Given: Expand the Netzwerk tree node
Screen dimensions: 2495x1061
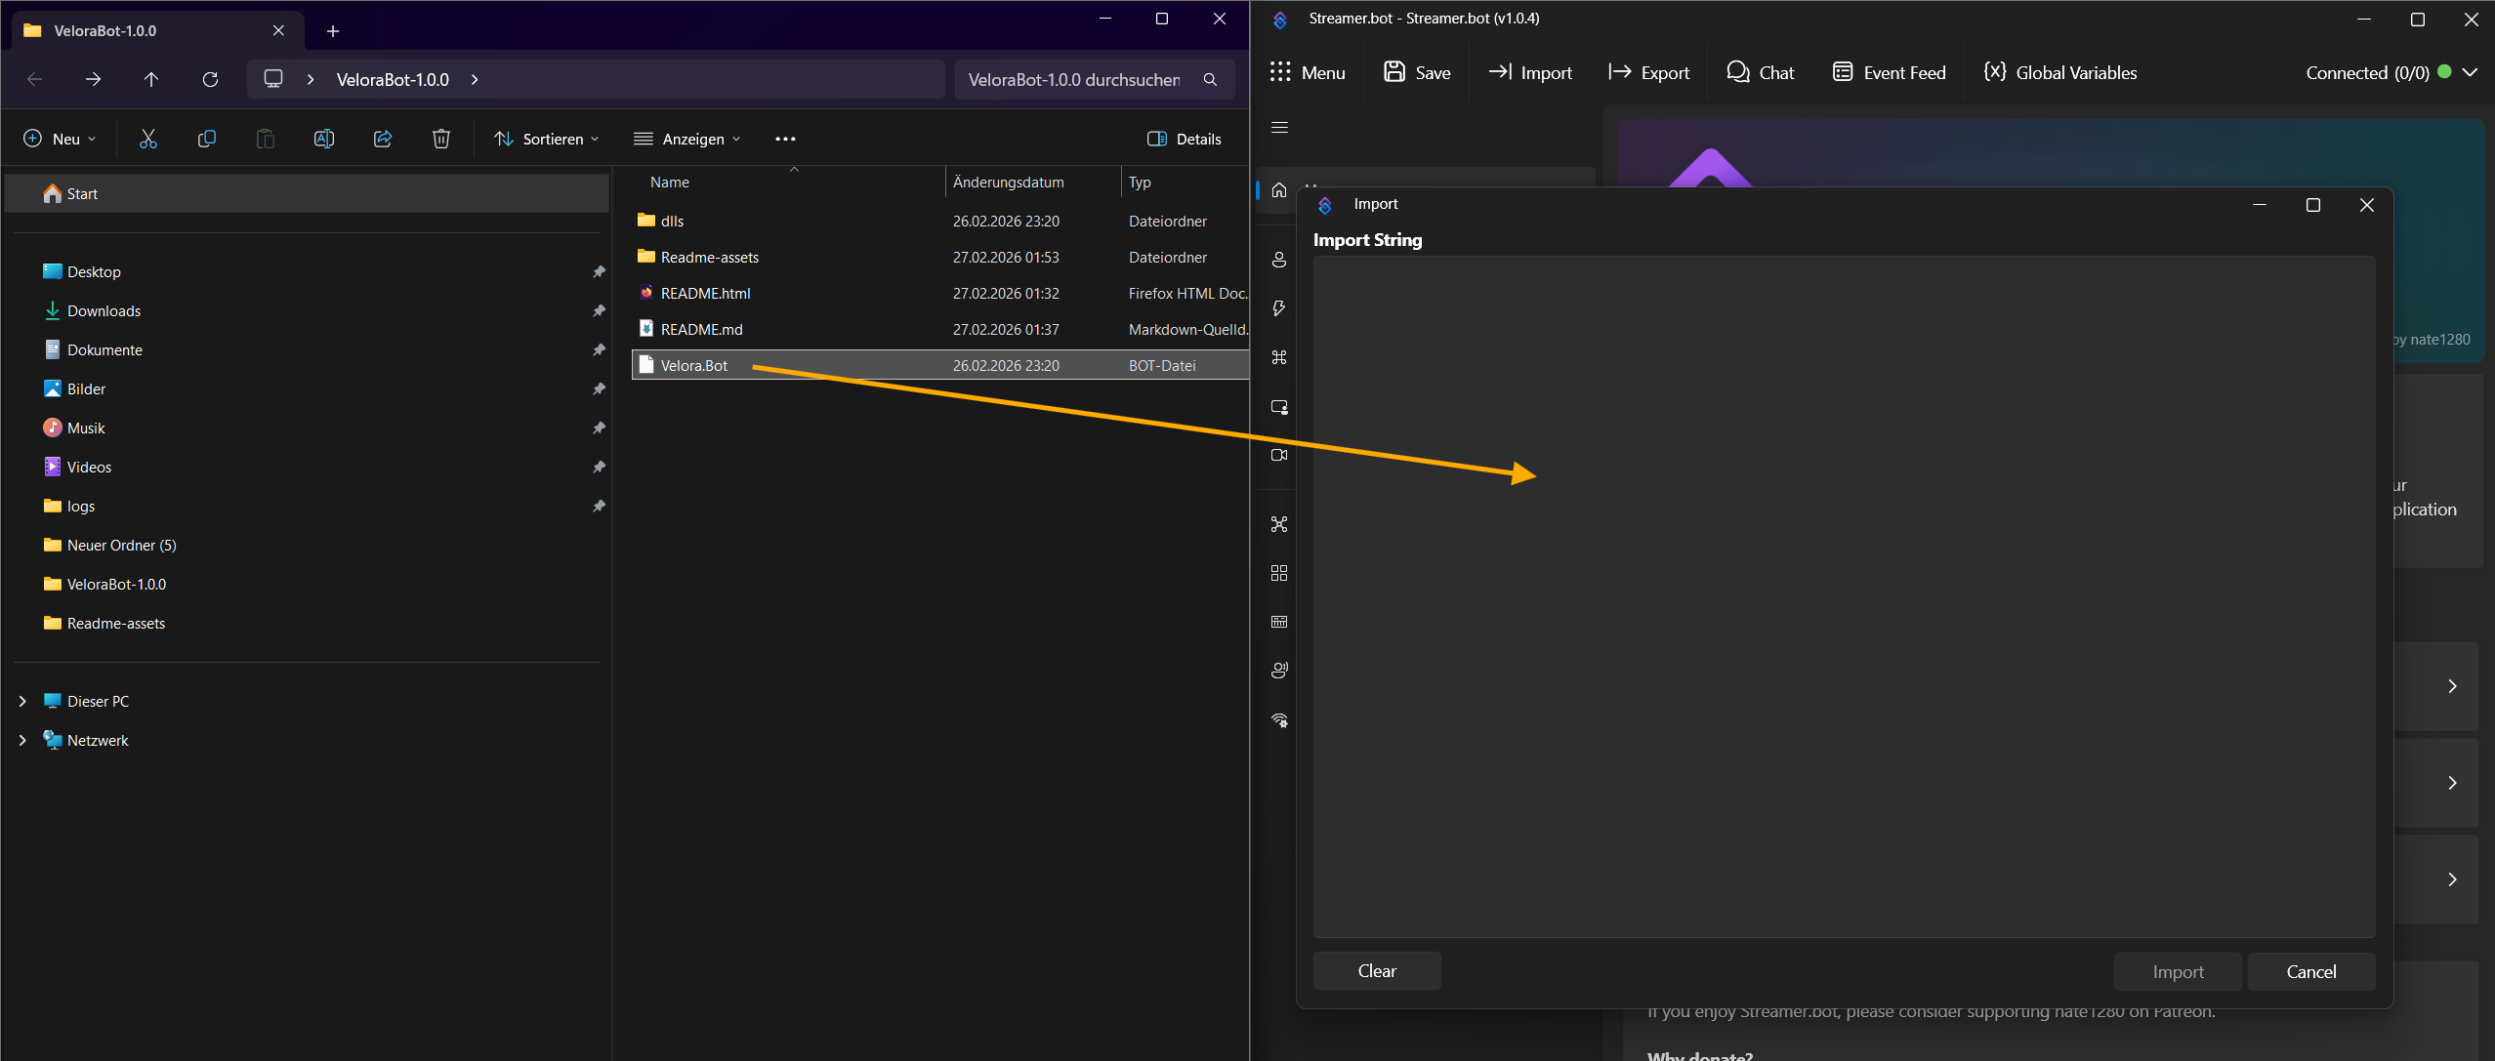Looking at the screenshot, I should 22,740.
